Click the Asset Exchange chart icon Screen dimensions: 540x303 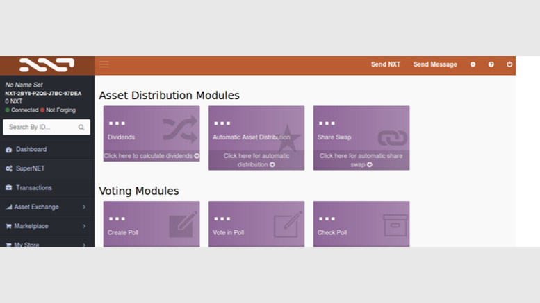(x=8, y=207)
